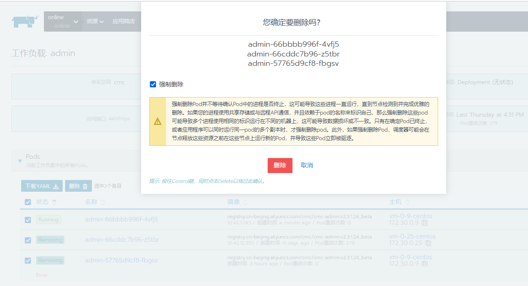Click the Rancher cow logo
The height and width of the screenshot is (286, 528).
[x=25, y=22]
